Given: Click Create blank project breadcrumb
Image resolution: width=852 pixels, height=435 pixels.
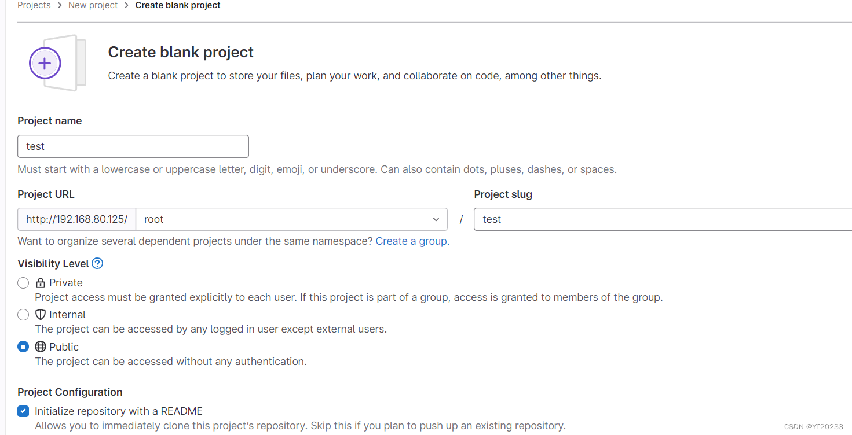Looking at the screenshot, I should tap(178, 5).
